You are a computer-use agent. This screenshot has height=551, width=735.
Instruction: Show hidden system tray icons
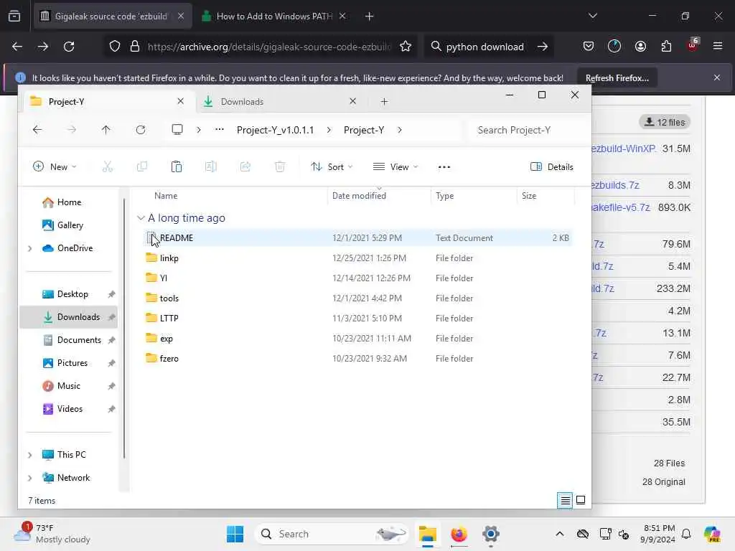[560, 534]
